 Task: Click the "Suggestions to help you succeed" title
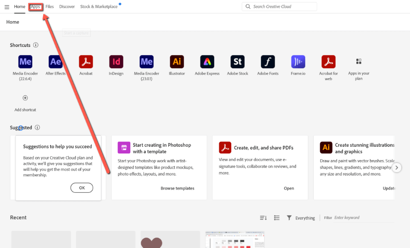pyautogui.click(x=57, y=147)
